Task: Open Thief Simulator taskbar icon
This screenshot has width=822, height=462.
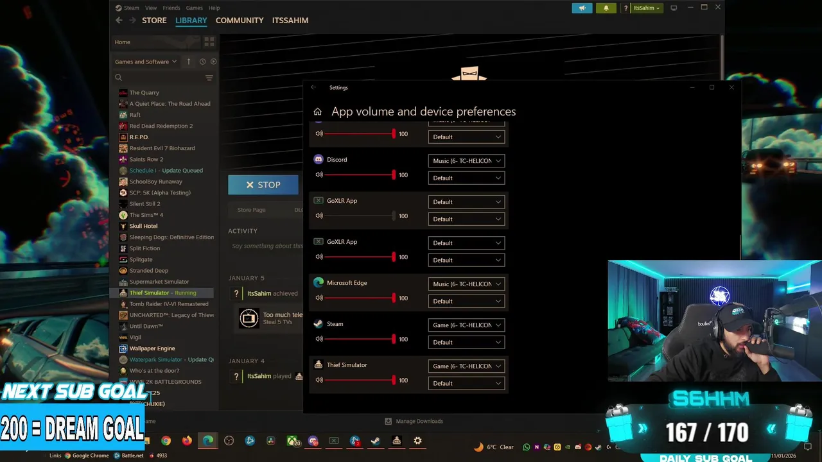Action: click(x=397, y=441)
